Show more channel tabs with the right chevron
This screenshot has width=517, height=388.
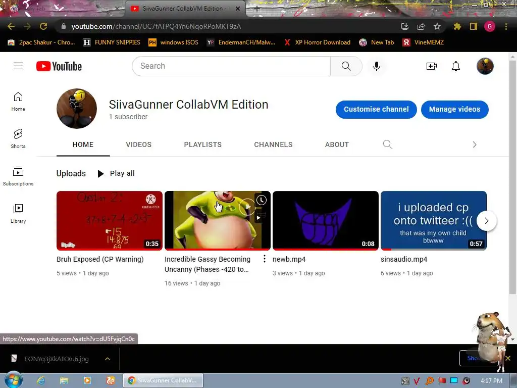[x=475, y=144]
